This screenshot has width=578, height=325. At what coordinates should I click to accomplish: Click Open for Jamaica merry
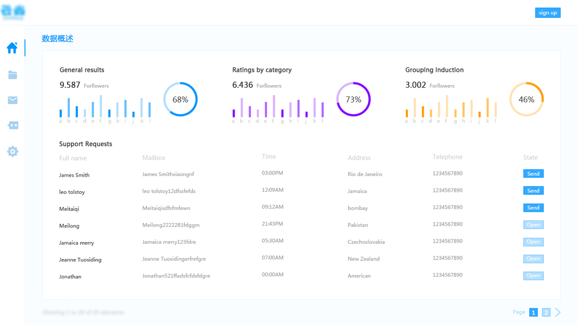534,242
